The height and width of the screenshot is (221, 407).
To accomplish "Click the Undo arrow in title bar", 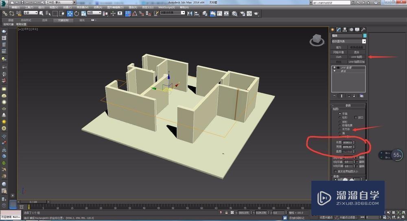I will pos(28,2).
